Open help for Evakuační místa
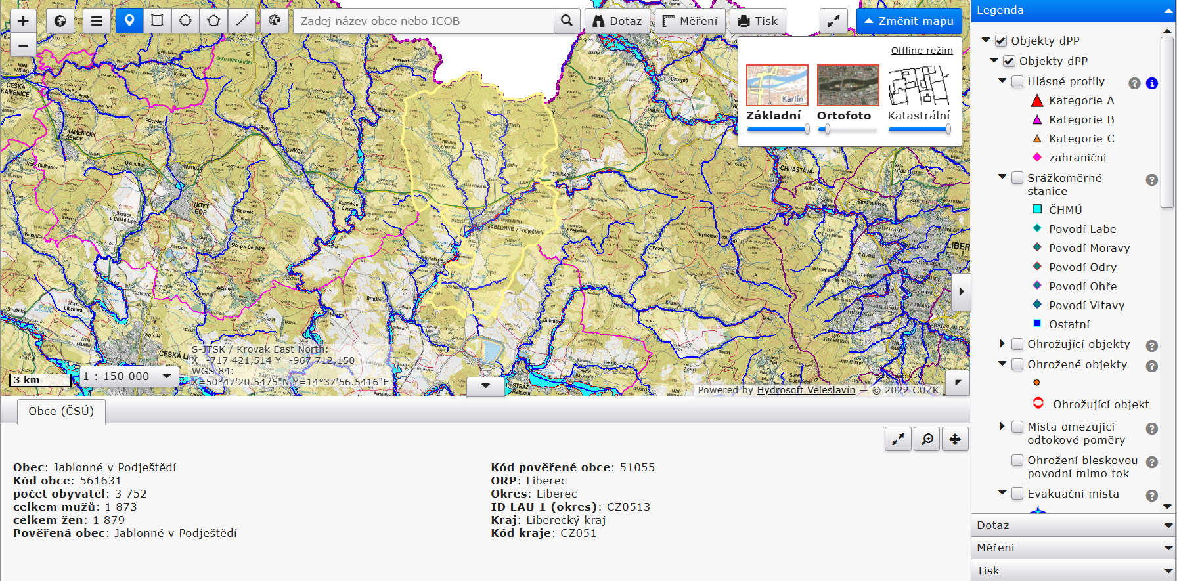The height and width of the screenshot is (581, 1177). [x=1151, y=496]
